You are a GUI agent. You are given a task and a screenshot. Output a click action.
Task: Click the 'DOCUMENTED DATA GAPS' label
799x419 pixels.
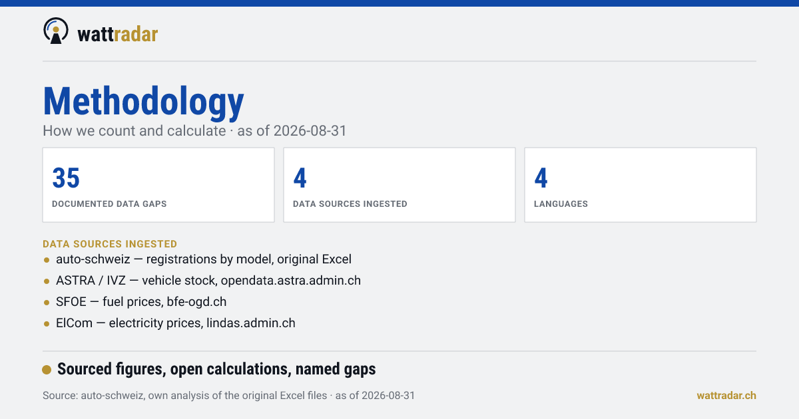pos(109,204)
